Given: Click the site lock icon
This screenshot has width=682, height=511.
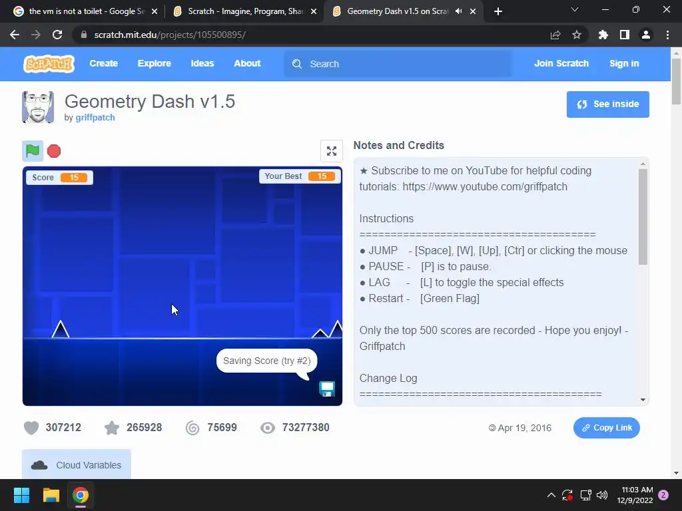Looking at the screenshot, I should 84,35.
